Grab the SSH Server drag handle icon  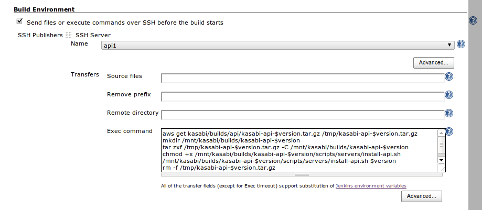pos(69,35)
